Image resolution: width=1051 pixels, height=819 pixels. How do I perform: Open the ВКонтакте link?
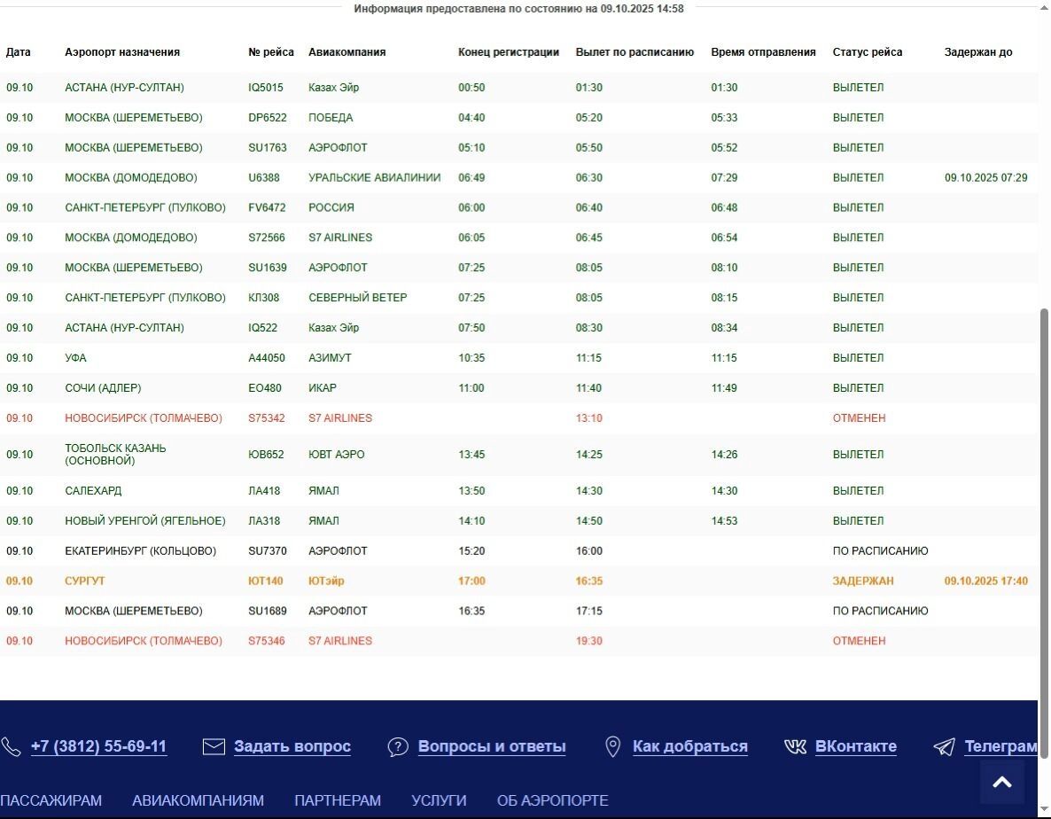tap(855, 746)
